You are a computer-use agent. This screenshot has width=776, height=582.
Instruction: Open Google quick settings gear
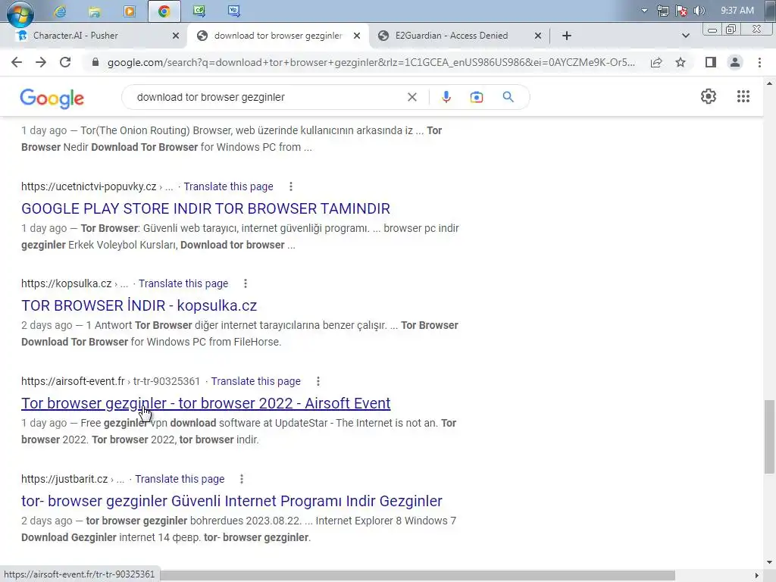(709, 96)
